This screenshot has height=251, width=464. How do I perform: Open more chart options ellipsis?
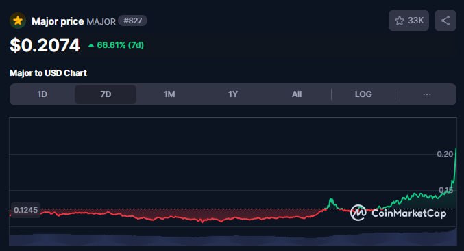click(x=427, y=94)
